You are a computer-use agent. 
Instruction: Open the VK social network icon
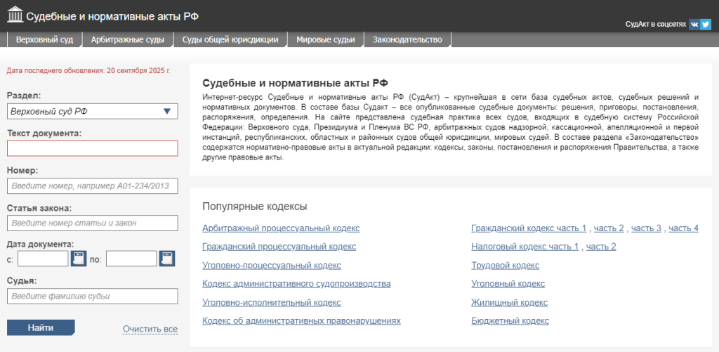coord(694,24)
